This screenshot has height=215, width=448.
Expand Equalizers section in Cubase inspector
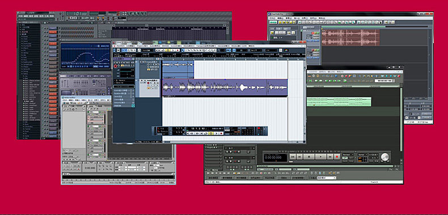point(124,94)
